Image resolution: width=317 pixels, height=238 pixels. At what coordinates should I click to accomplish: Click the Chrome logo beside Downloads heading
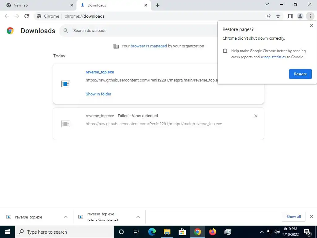pyautogui.click(x=10, y=31)
